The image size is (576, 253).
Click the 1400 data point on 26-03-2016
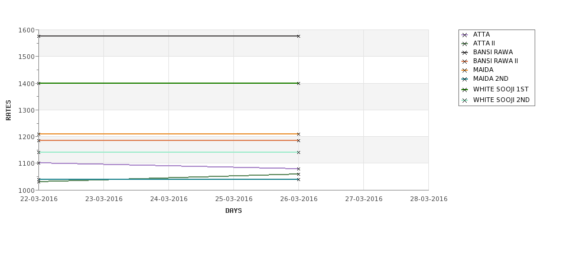(298, 83)
